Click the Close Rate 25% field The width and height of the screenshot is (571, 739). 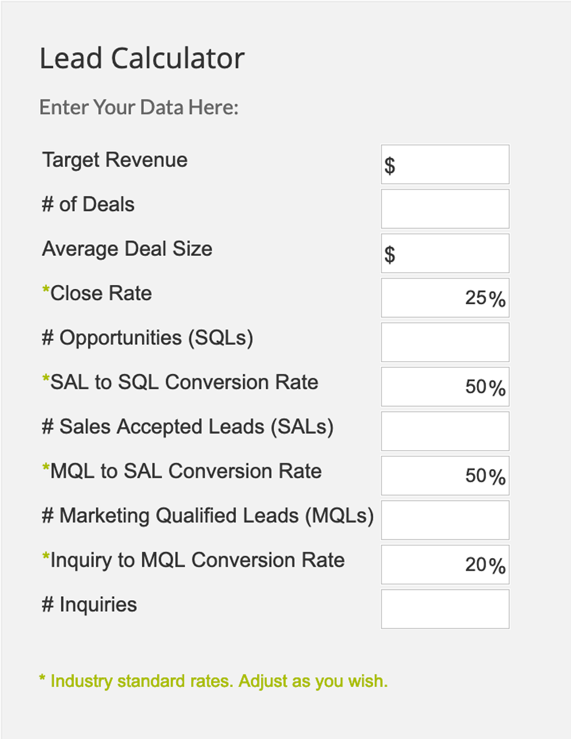click(x=445, y=298)
